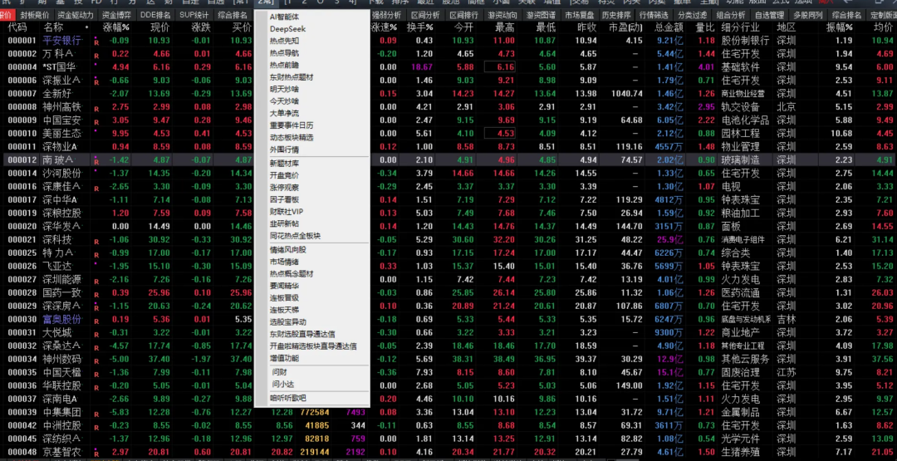This screenshot has width=897, height=461.
Task: Click the dot icon next to 名称 header
Action: tap(86, 27)
